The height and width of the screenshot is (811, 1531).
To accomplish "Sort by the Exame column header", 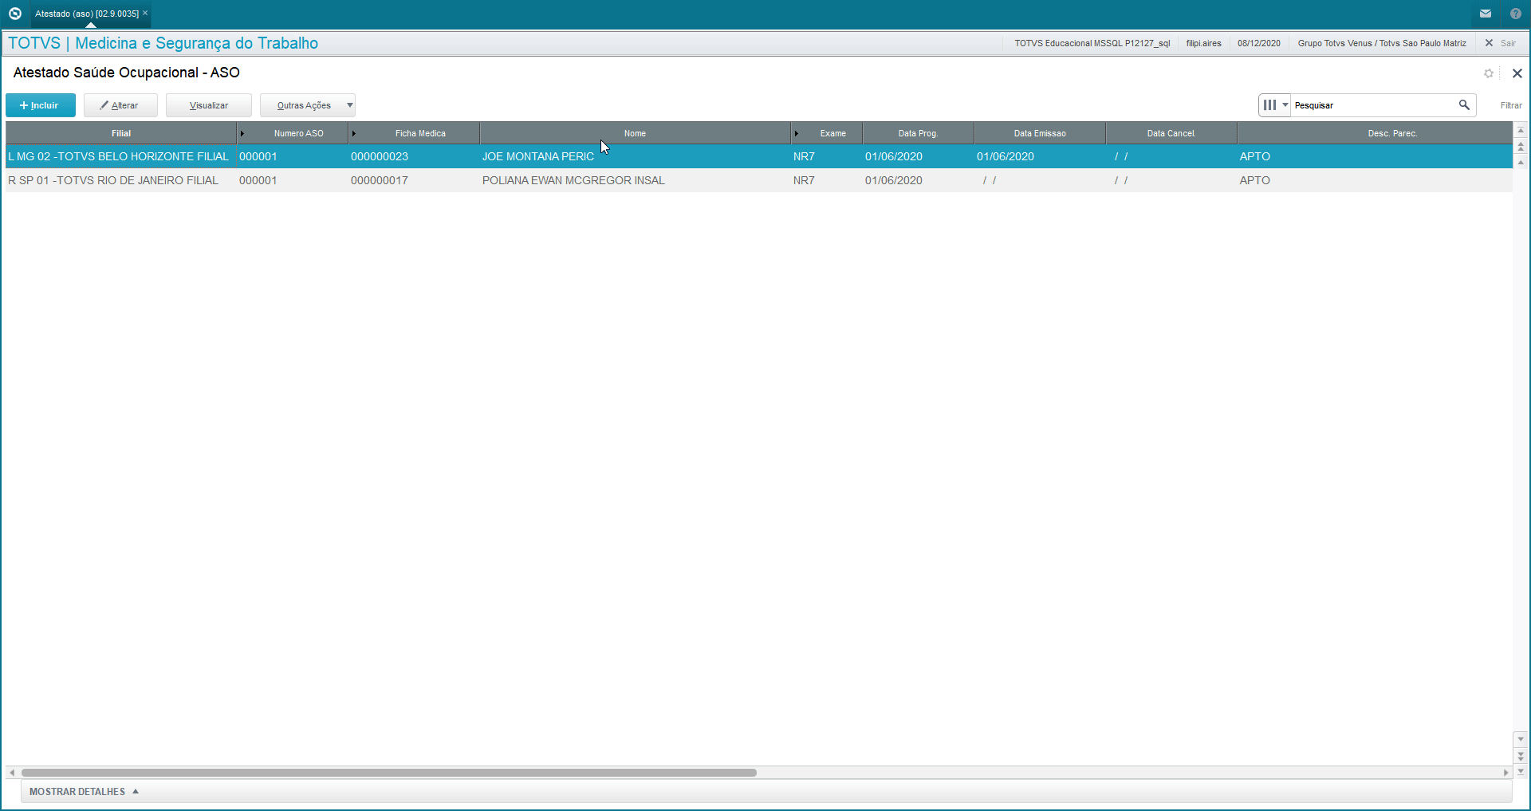I will tap(832, 133).
